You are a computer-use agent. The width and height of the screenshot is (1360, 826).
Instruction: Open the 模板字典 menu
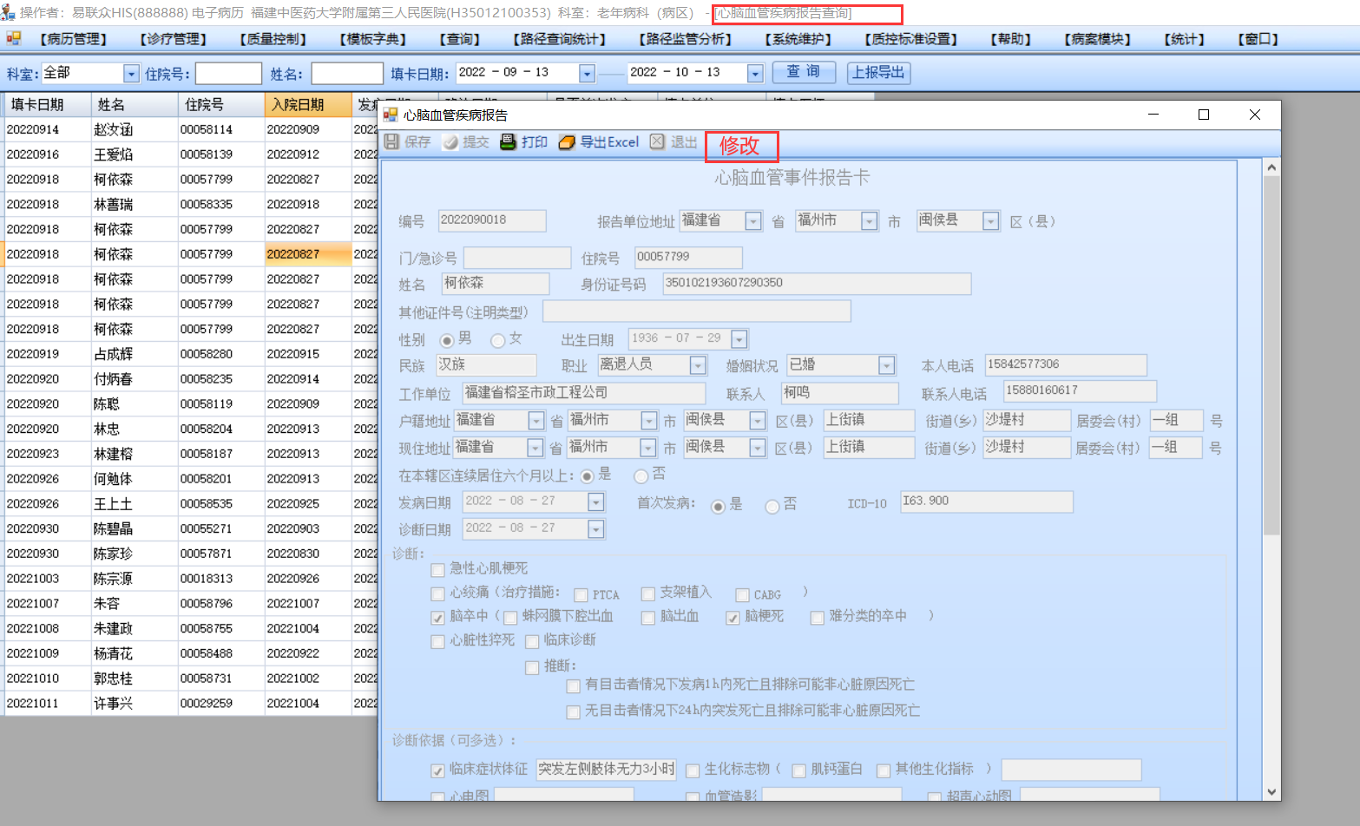tap(373, 39)
